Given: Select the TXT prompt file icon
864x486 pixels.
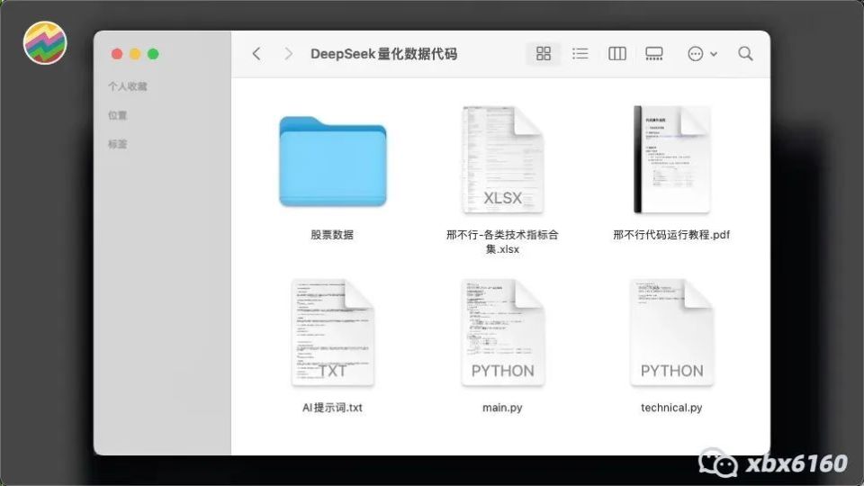Looking at the screenshot, I should point(333,333).
